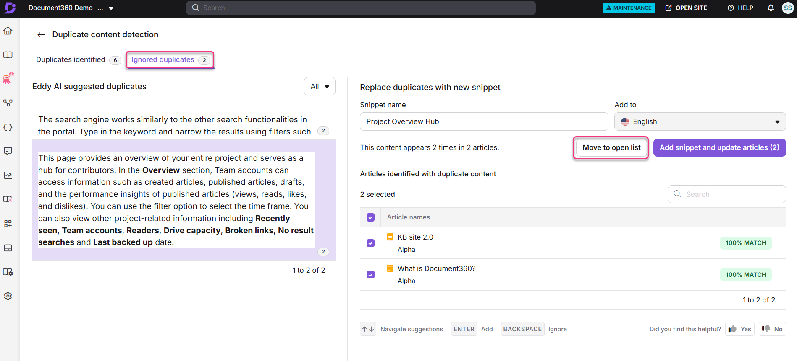Viewport: 797px width, 361px height.
Task: Open the feedback chat icon in sidebar
Action: pos(8,151)
